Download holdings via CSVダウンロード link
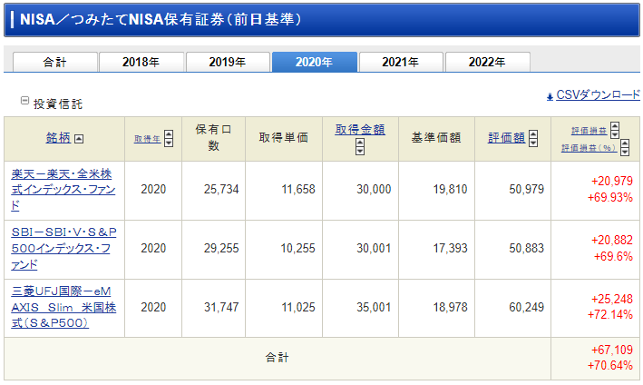 click(598, 95)
